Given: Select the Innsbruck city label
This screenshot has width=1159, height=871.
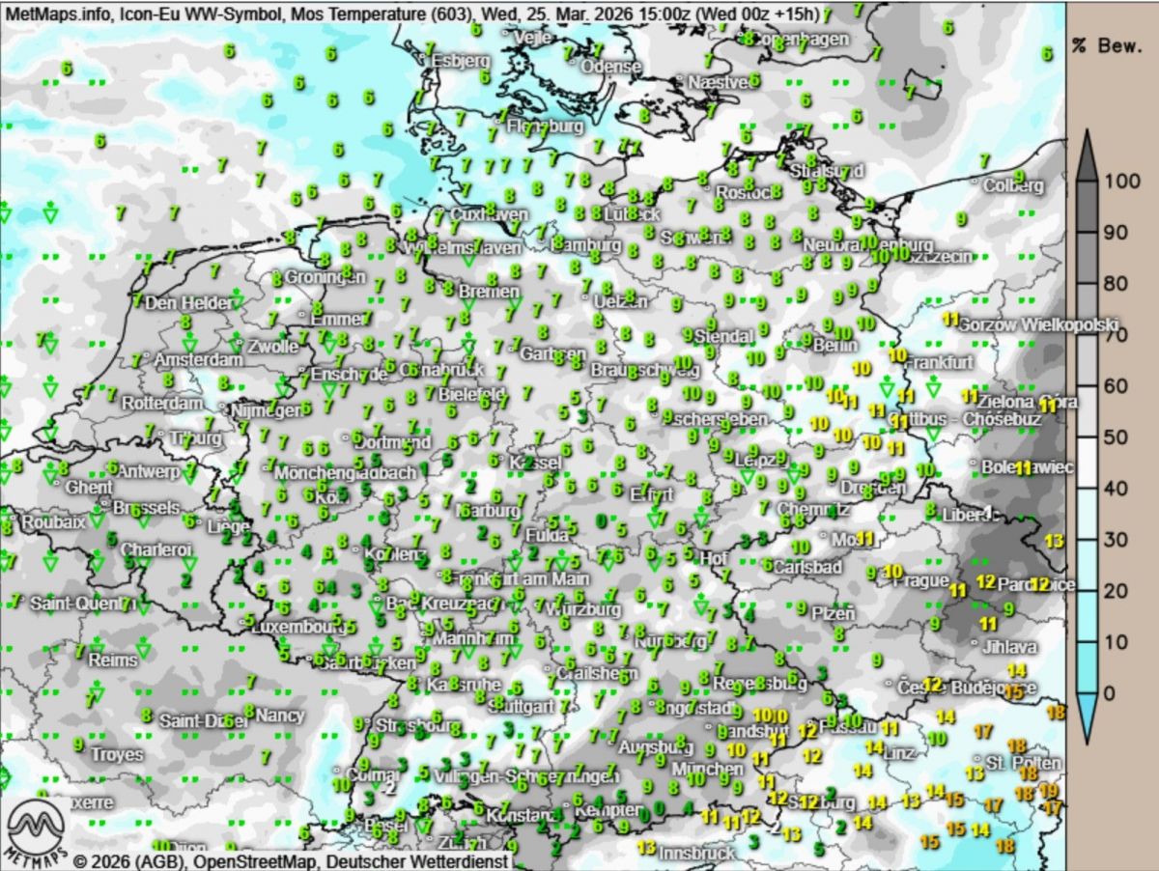Looking at the screenshot, I should point(696,854).
